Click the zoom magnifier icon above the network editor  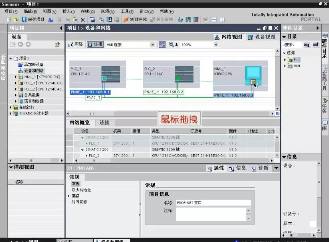[171, 45]
